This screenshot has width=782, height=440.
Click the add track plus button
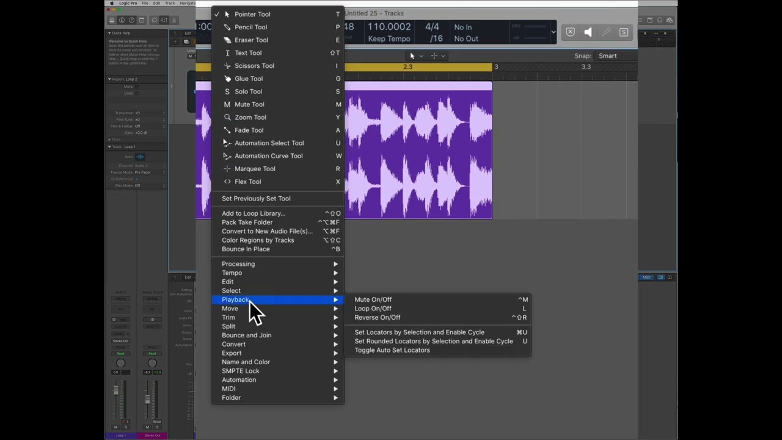[x=175, y=42]
